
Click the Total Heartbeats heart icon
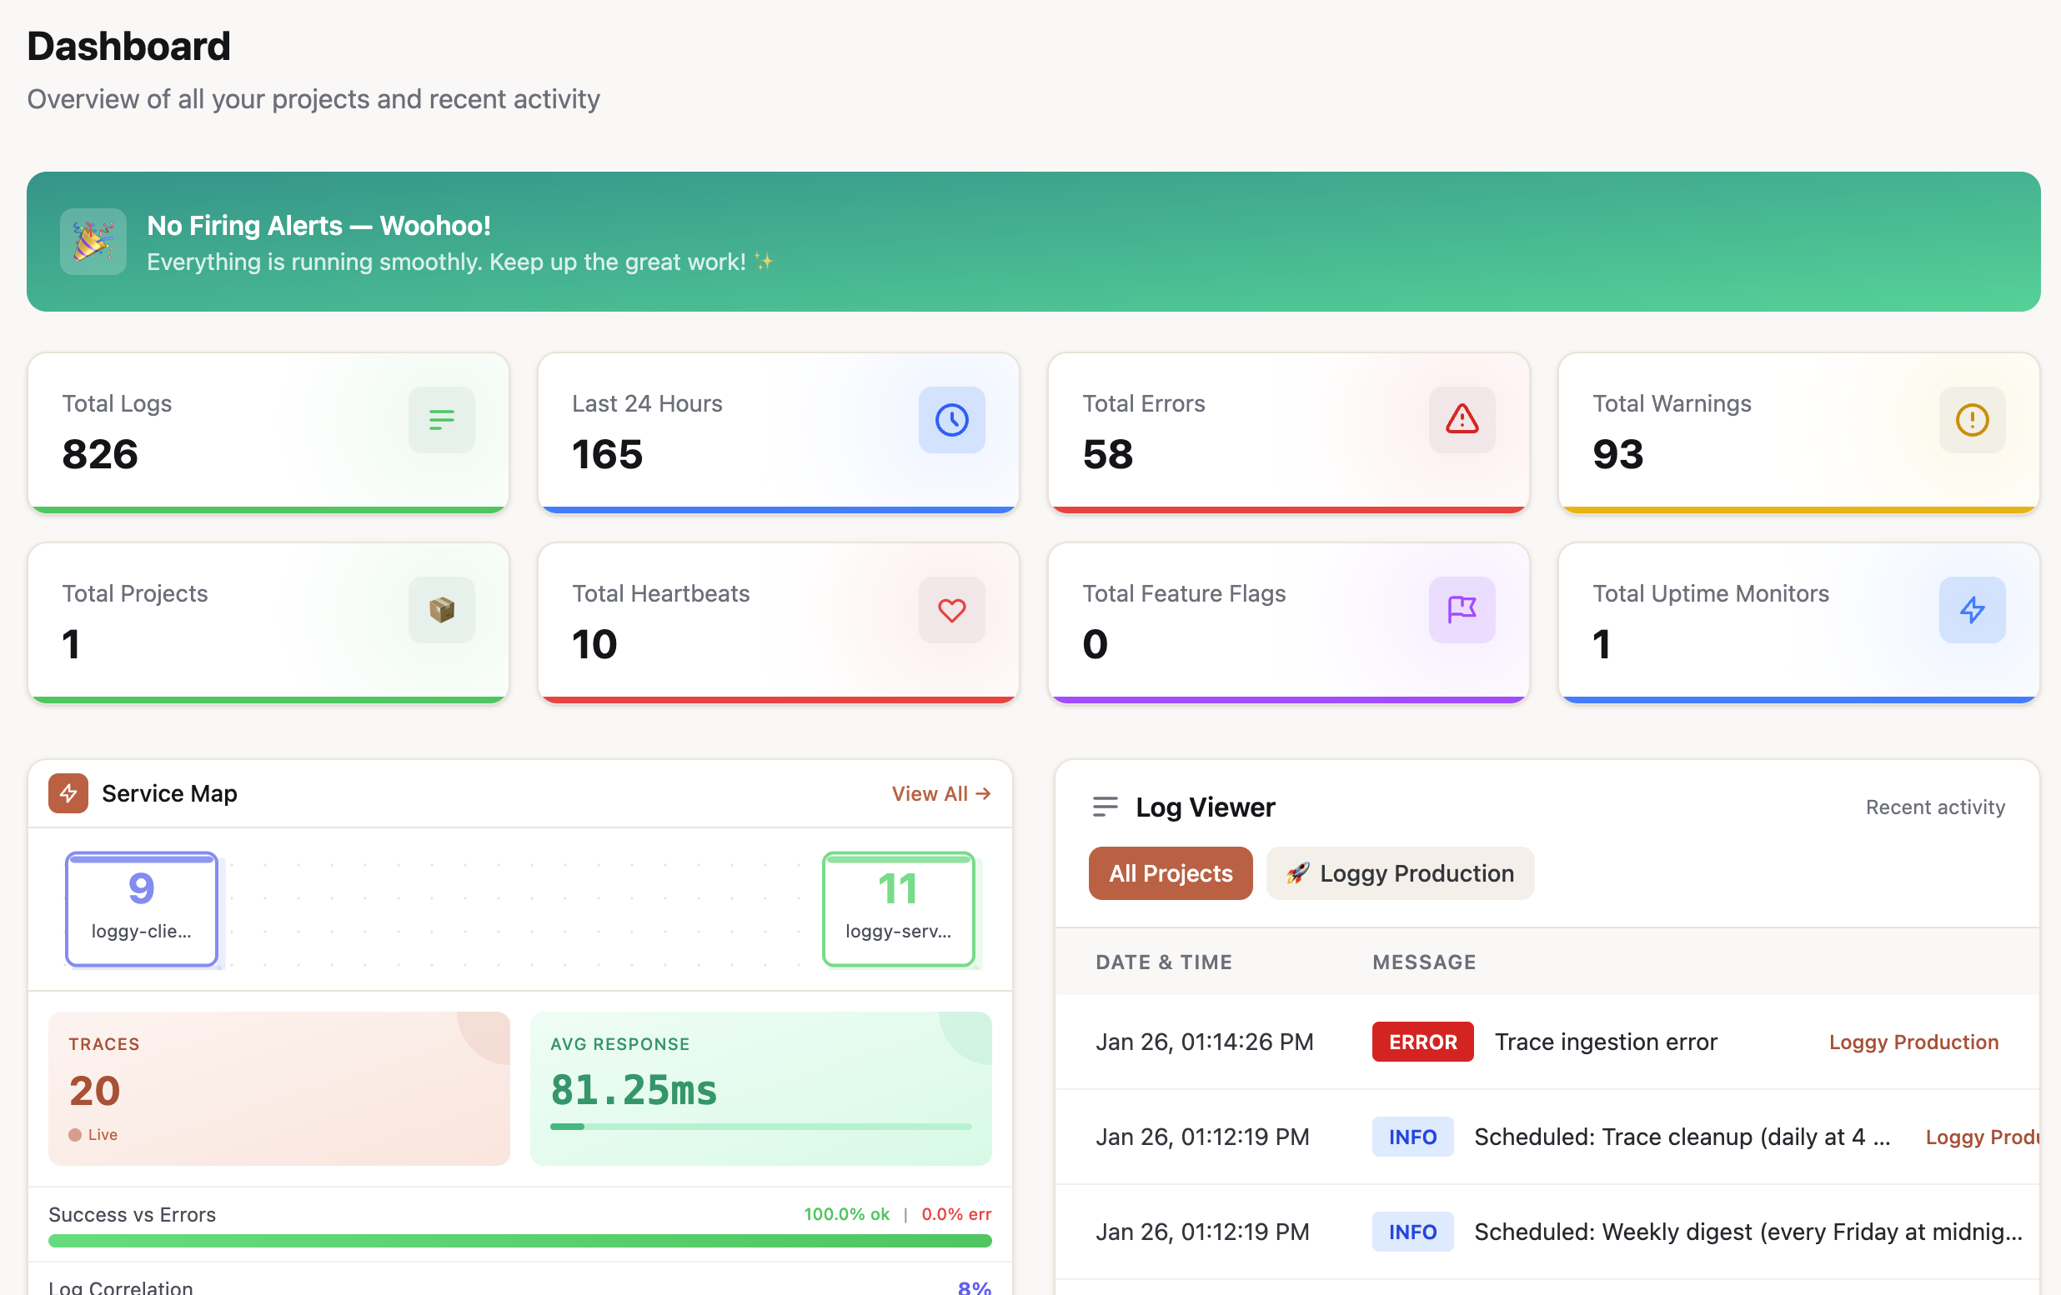point(951,610)
